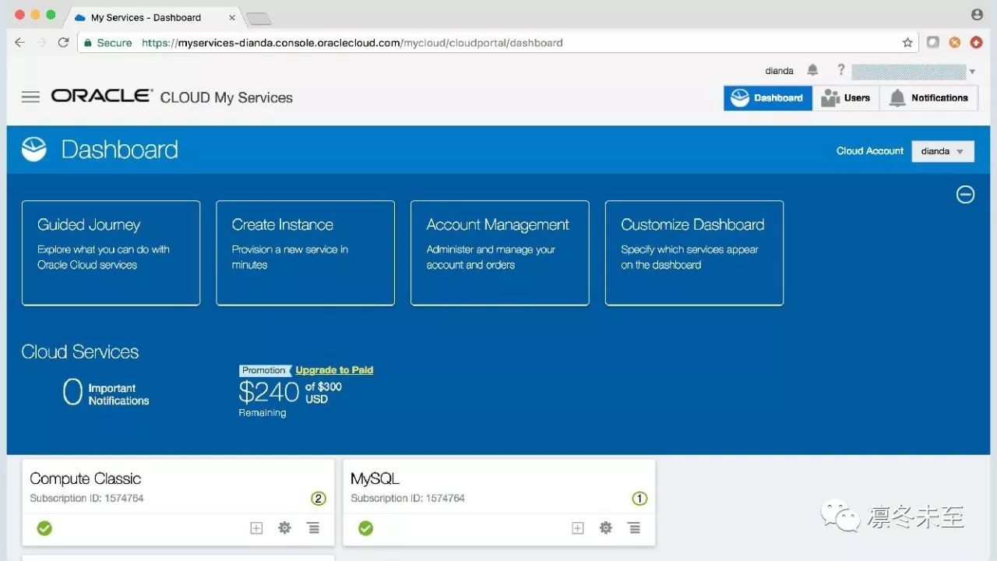The image size is (997, 561).
Task: Click the Secure site padlock indicator
Action: click(108, 43)
